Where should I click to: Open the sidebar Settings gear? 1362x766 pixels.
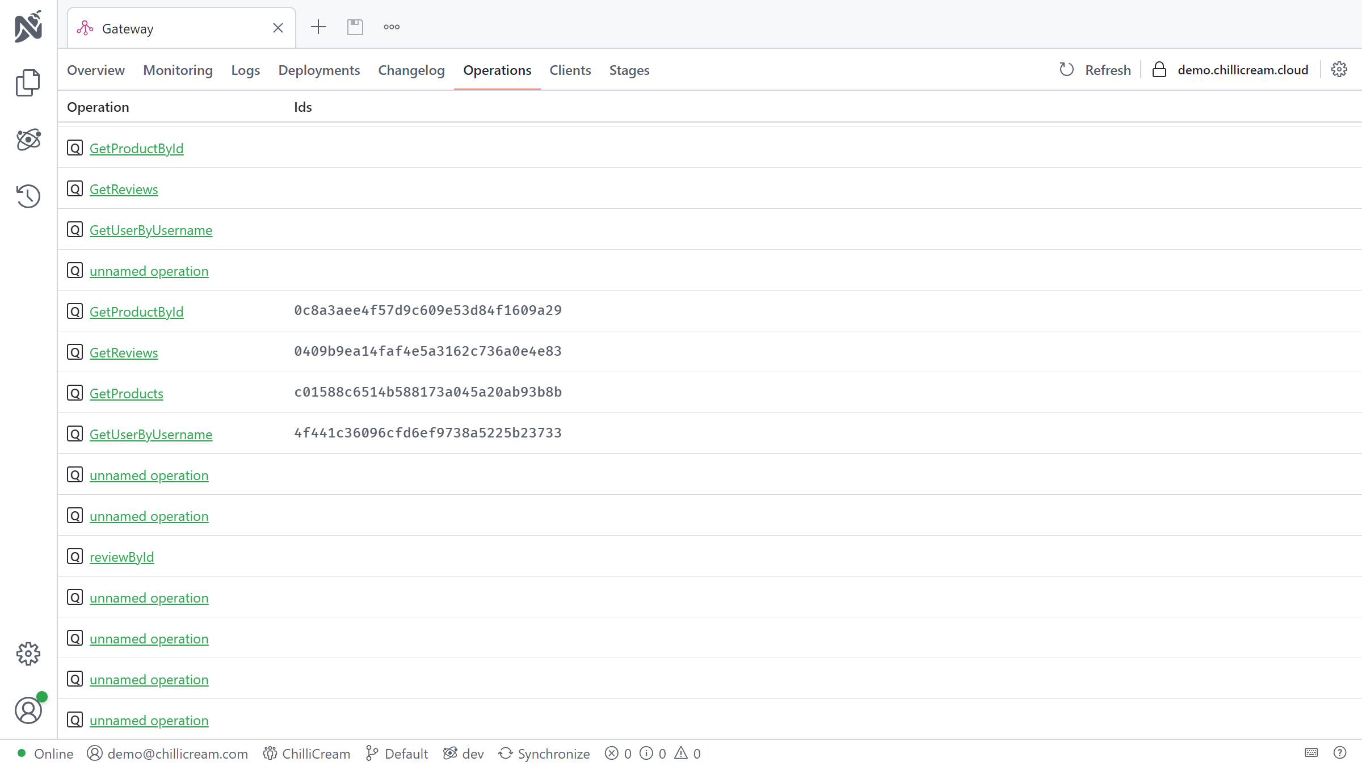tap(28, 654)
